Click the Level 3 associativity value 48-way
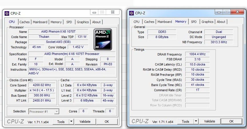Viewport: 247px width, 129px height. tap(108, 100)
